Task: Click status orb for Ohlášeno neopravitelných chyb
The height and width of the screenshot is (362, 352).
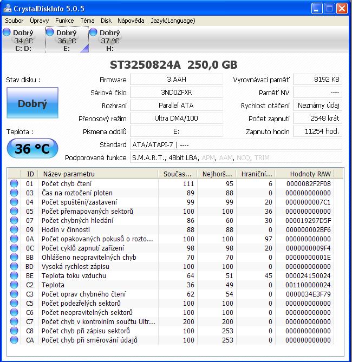Action: 14,257
